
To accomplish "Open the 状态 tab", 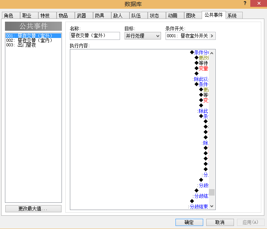I will point(157,16).
